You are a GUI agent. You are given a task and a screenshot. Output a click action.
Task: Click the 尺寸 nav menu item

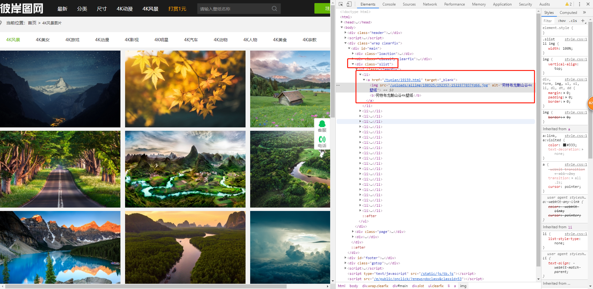pos(102,9)
